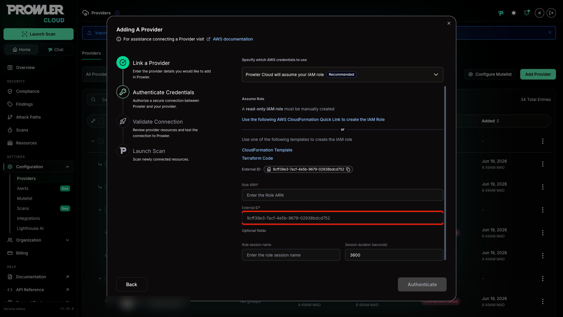This screenshot has width=563, height=317.
Task: Click the Resources icon in sidebar
Action: (10, 143)
